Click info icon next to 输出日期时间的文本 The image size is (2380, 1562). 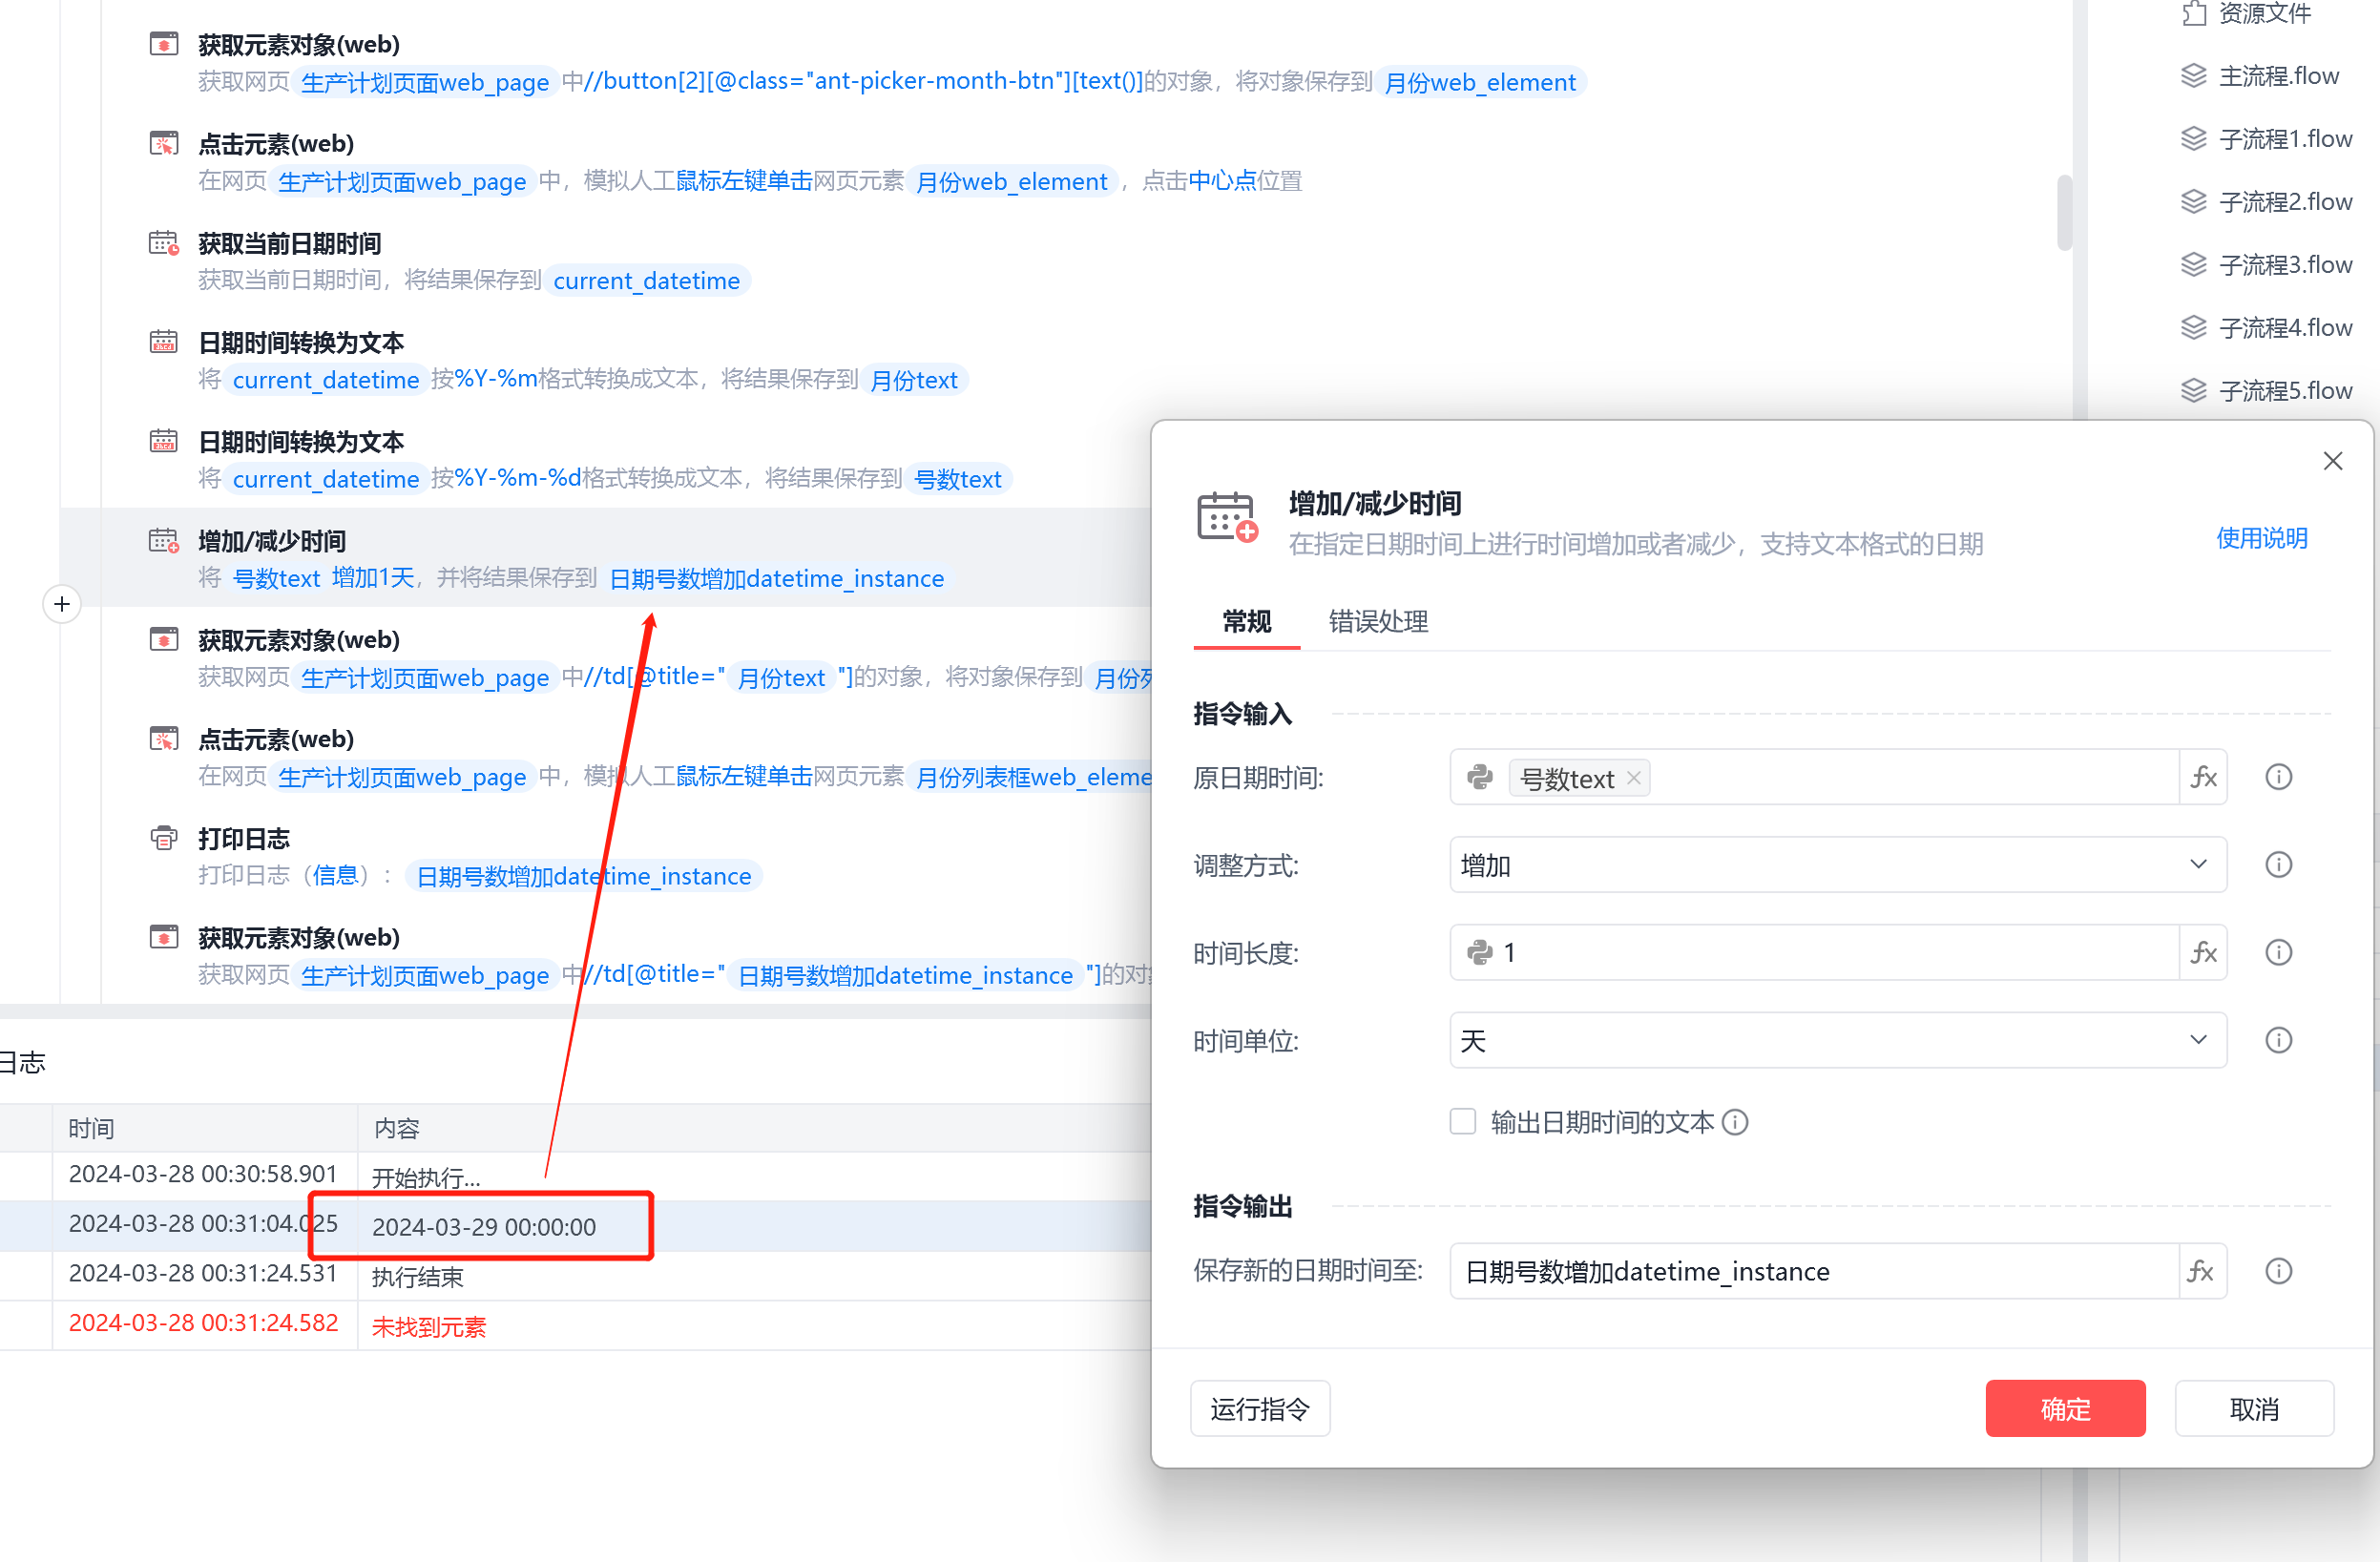[1736, 1122]
